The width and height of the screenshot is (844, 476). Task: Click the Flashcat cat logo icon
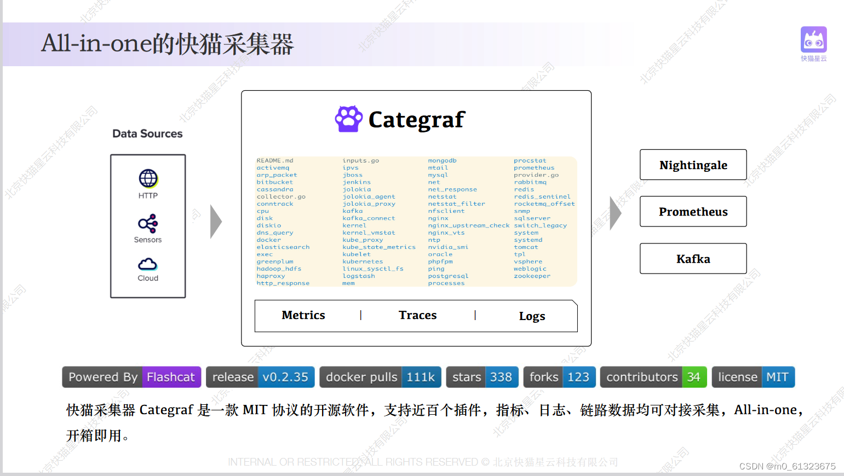(813, 39)
